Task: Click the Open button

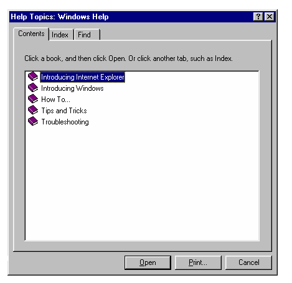Action: 148,262
